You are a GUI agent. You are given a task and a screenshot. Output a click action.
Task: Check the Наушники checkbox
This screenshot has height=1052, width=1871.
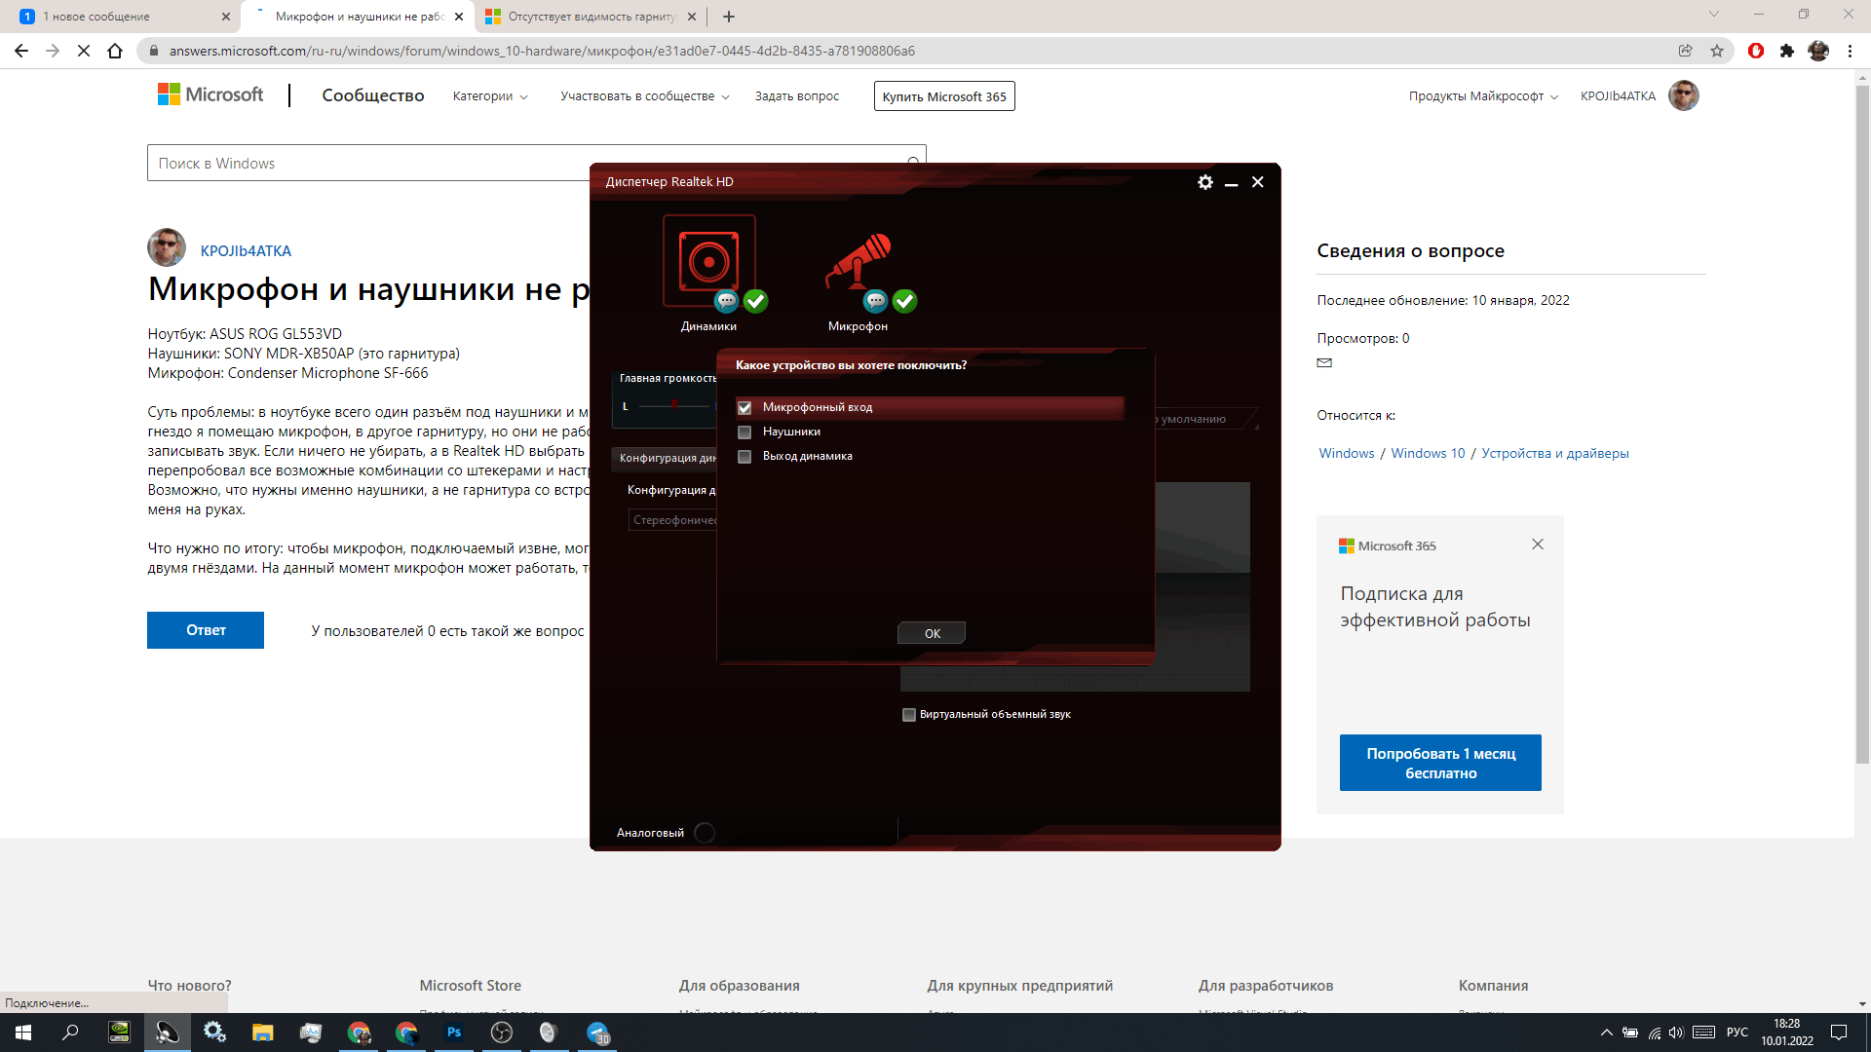tap(745, 432)
